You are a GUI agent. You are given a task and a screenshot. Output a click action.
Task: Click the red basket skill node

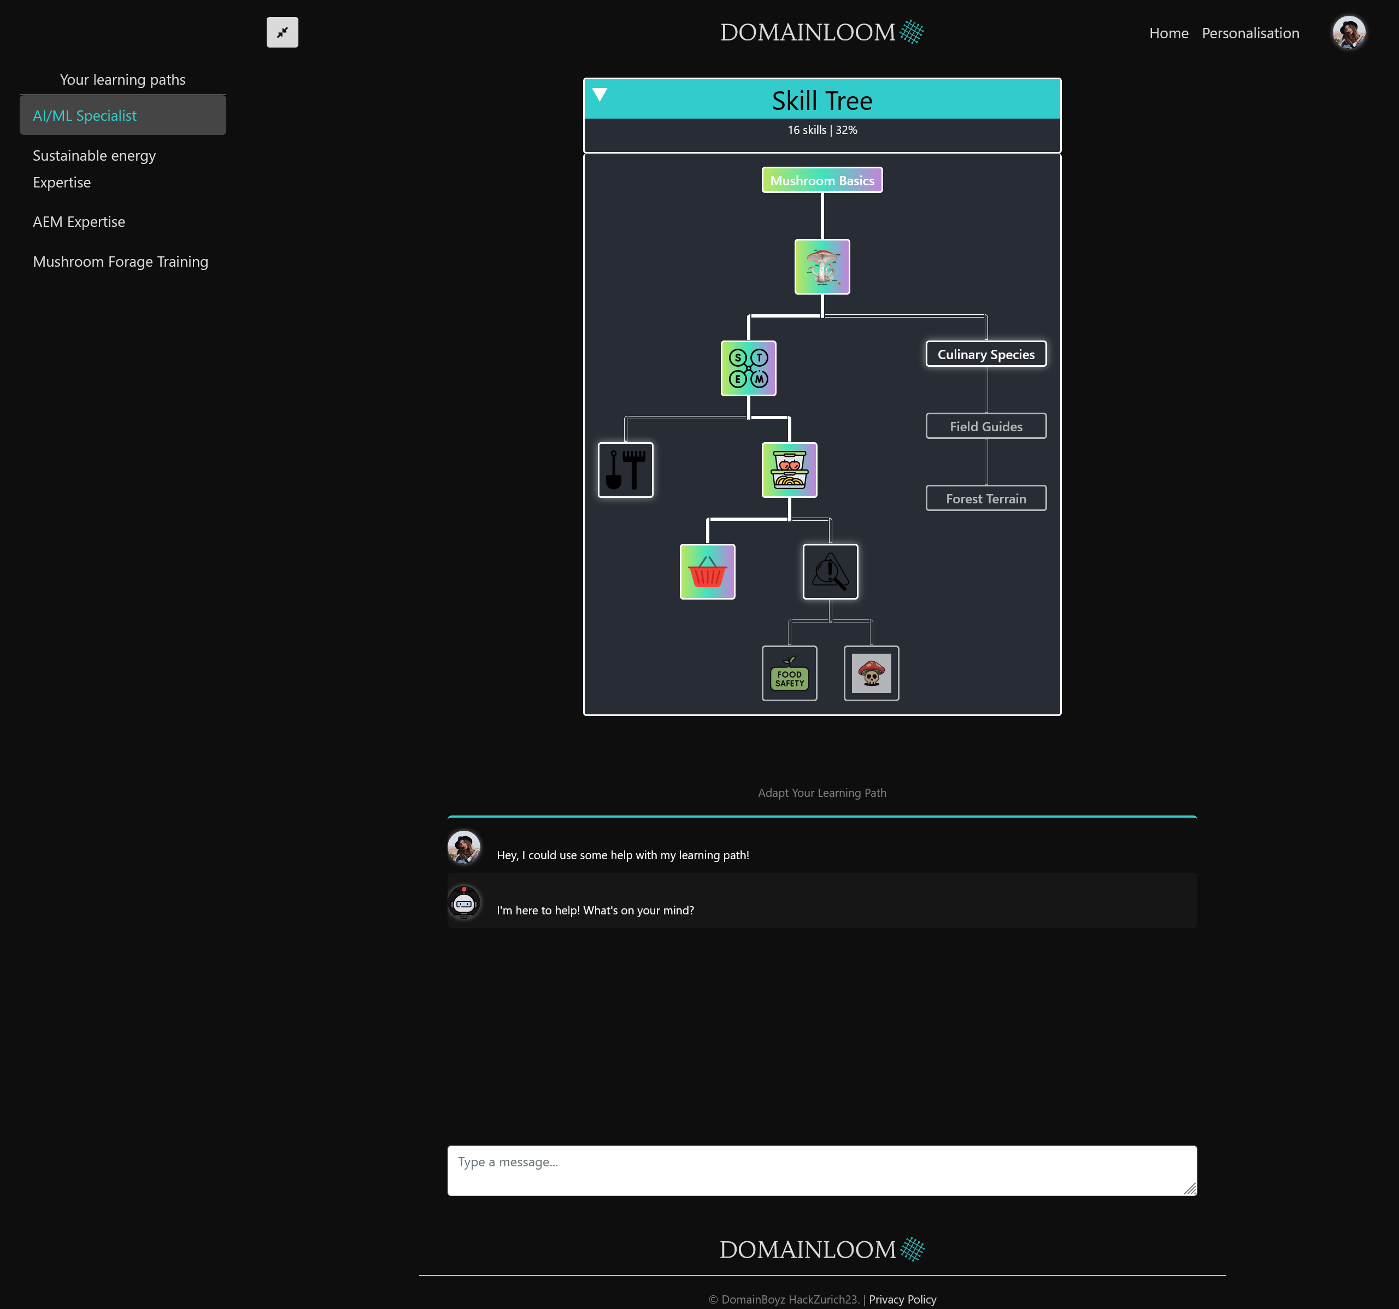(707, 572)
